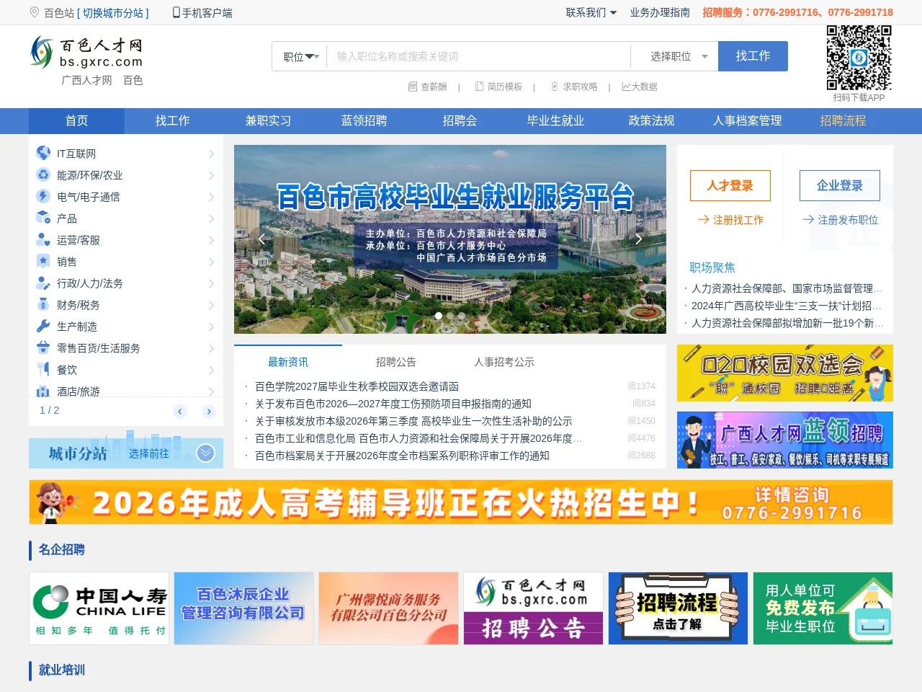The height and width of the screenshot is (692, 922).
Task: Click the 查薪酬 salary icon
Action: click(413, 86)
